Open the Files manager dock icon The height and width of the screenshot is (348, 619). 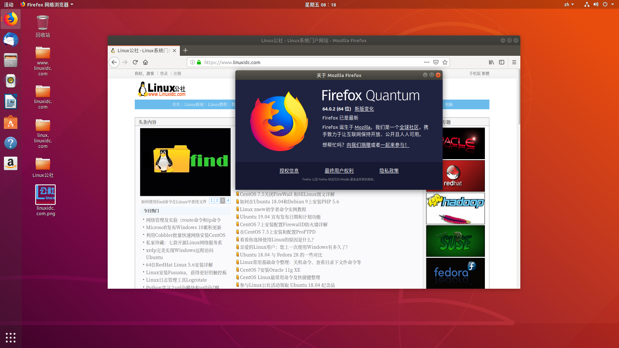[11, 60]
